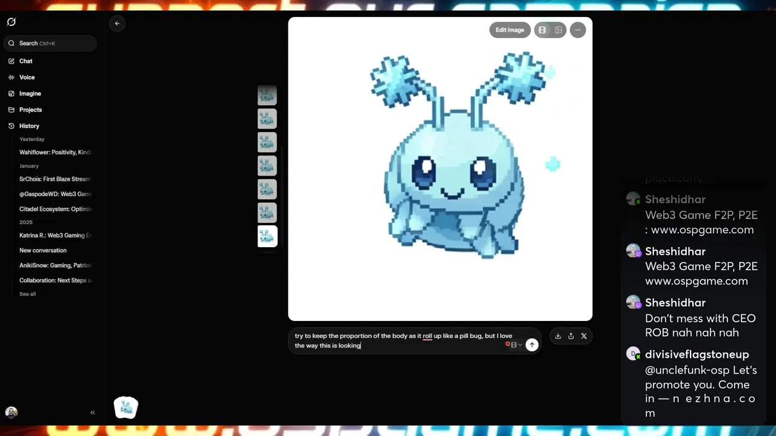The height and width of the screenshot is (436, 776).
Task: Select the sixth image version thumbnail
Action: (x=267, y=213)
